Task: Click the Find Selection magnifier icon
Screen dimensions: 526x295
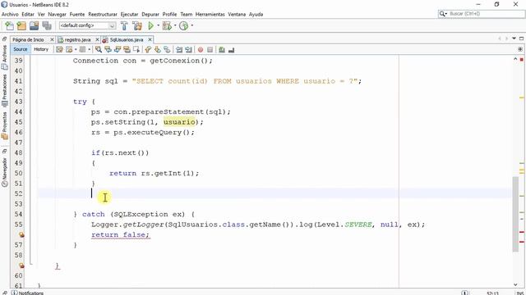Action: tap(99, 49)
